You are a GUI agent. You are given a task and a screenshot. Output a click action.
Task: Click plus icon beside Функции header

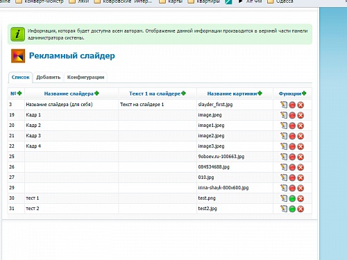coord(304,94)
